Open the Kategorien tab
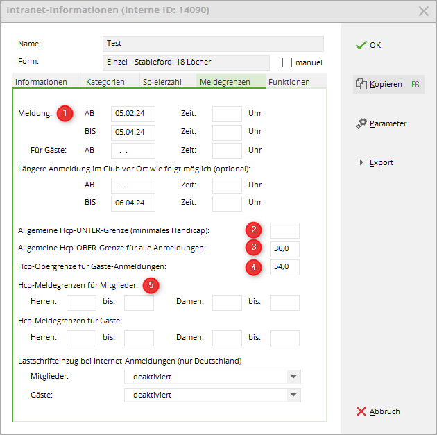The width and height of the screenshot is (437, 435). pyautogui.click(x=105, y=82)
